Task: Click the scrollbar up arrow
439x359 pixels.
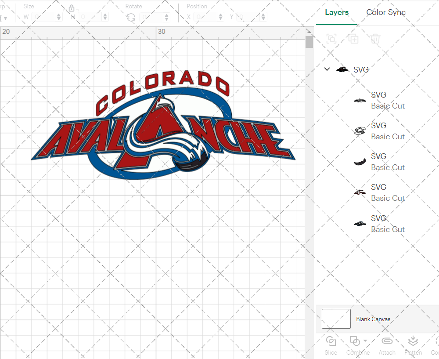Action: (x=309, y=31)
